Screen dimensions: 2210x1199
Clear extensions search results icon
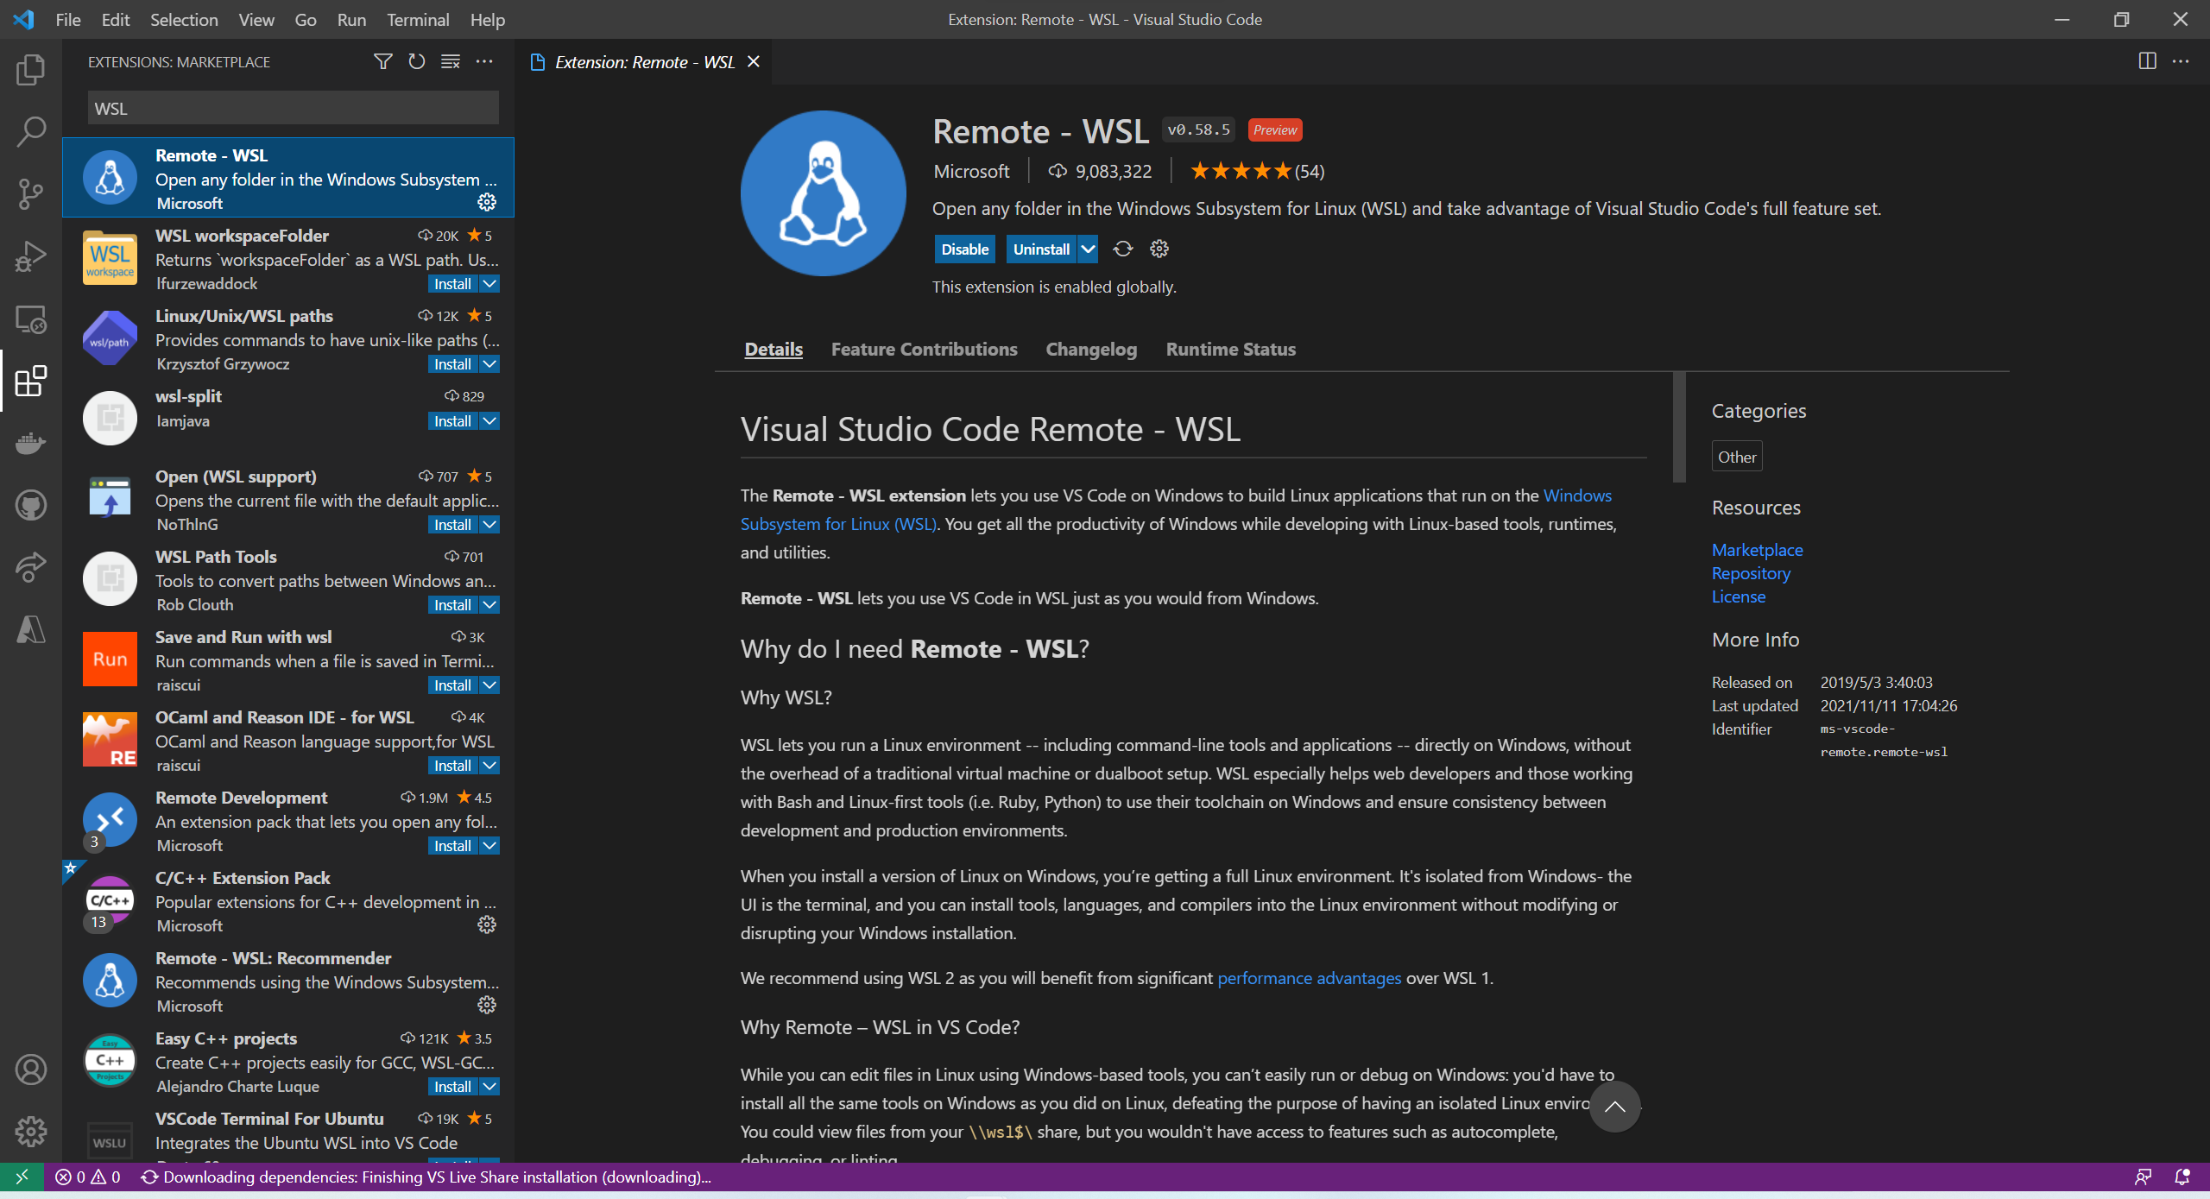(450, 61)
